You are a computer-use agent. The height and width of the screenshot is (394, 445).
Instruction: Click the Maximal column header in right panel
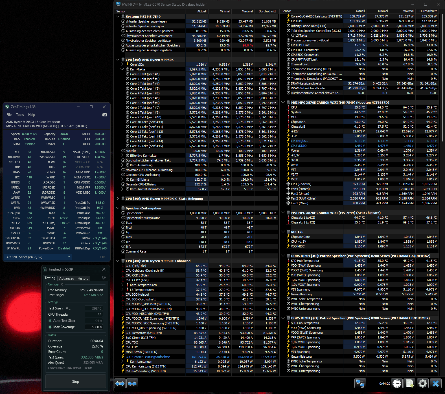[x=402, y=11]
